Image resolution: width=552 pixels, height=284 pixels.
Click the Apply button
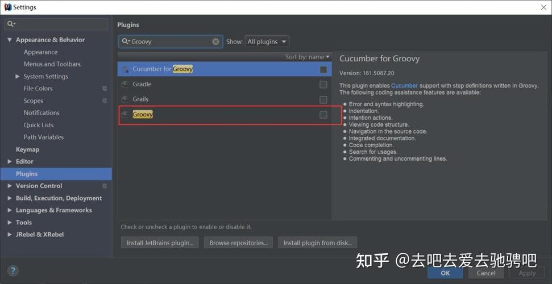click(x=527, y=273)
